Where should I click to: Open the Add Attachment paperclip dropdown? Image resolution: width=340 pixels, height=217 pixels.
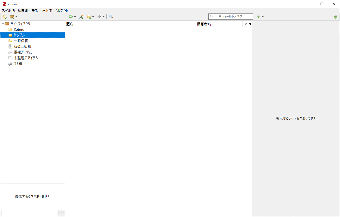[x=101, y=17]
